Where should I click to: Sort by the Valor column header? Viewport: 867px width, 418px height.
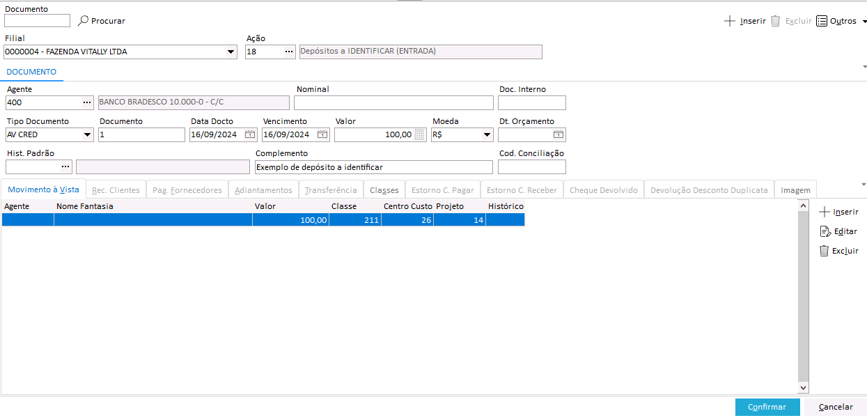tap(290, 206)
